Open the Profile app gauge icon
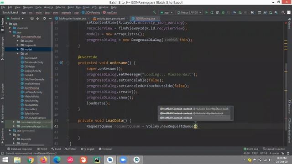The height and width of the screenshot is (164, 292). tap(234, 12)
